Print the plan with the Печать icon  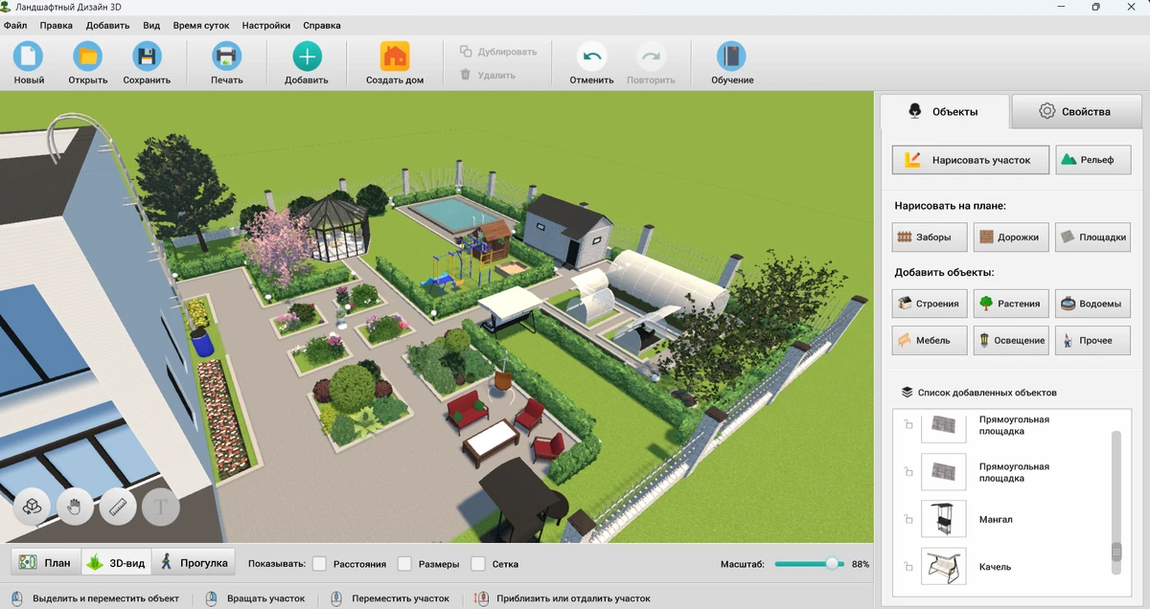pos(227,57)
